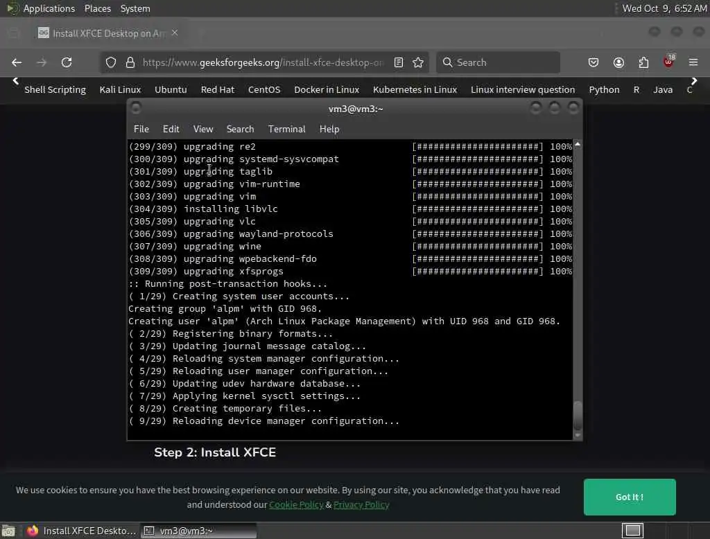Open the Firefox account icon
This screenshot has width=710, height=539.
[618, 62]
